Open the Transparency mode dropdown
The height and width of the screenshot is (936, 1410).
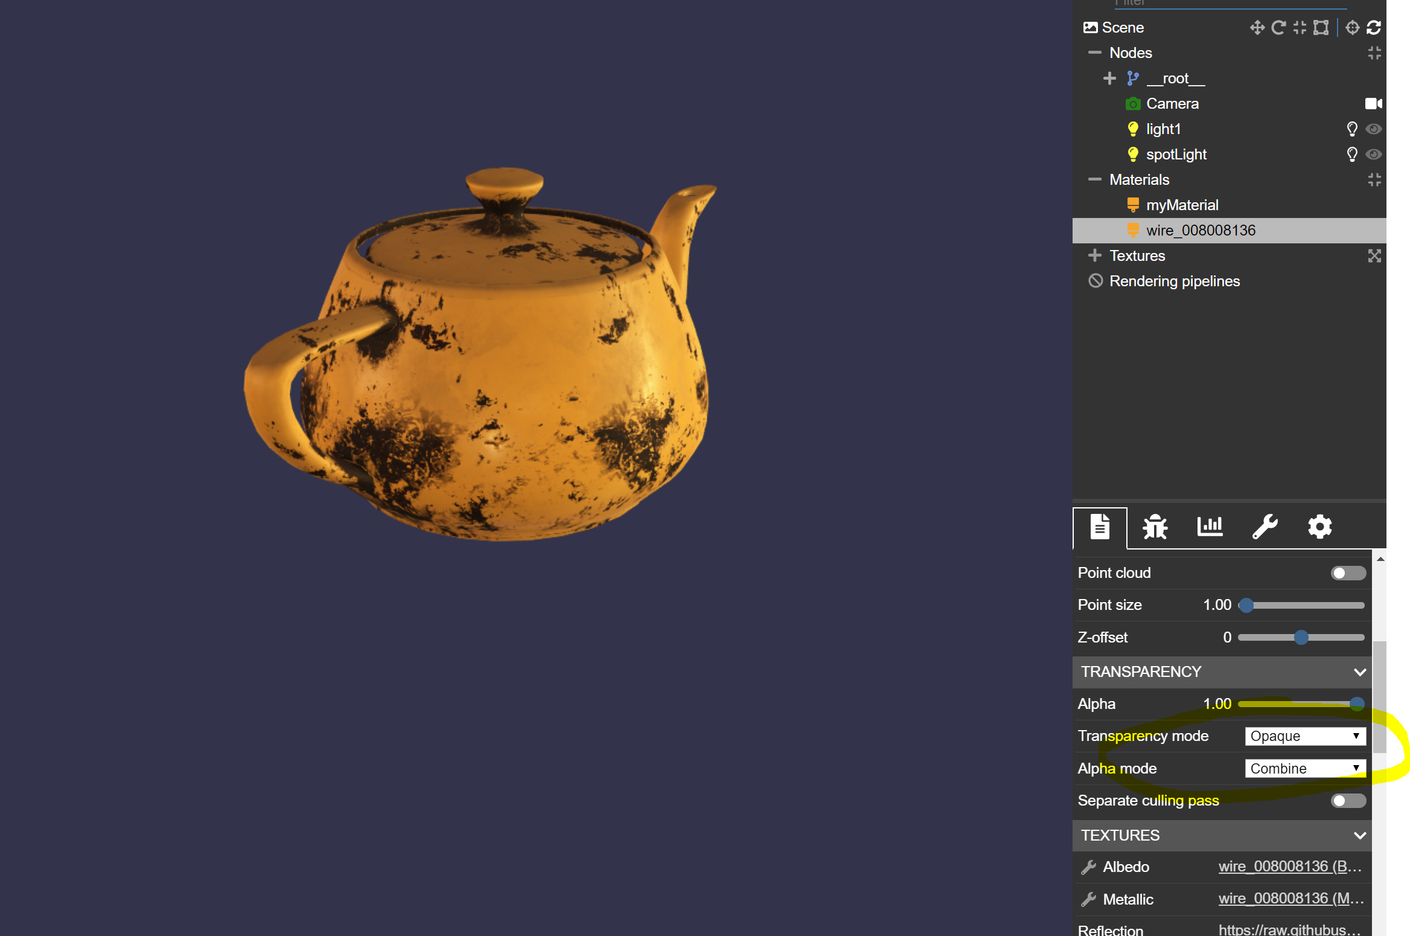pyautogui.click(x=1304, y=736)
